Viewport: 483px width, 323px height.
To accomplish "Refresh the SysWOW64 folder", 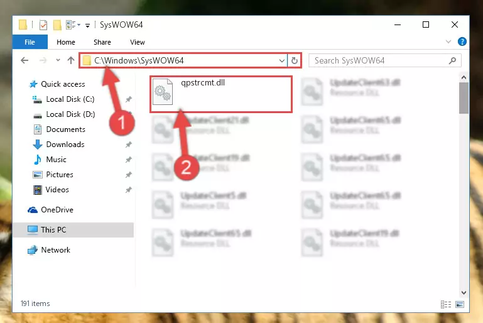I will pyautogui.click(x=295, y=60).
